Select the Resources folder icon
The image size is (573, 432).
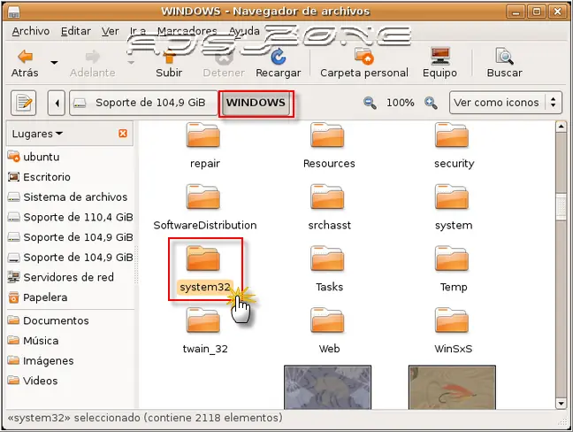click(x=327, y=135)
